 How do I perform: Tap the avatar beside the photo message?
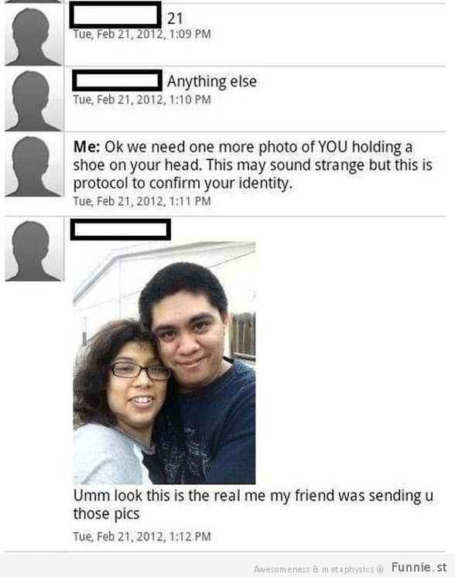(34, 249)
